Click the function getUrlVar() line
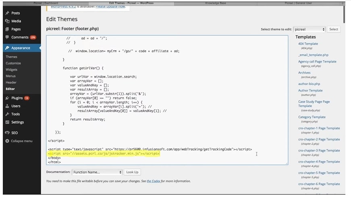Screen dimensions: 351x199 point(83,68)
